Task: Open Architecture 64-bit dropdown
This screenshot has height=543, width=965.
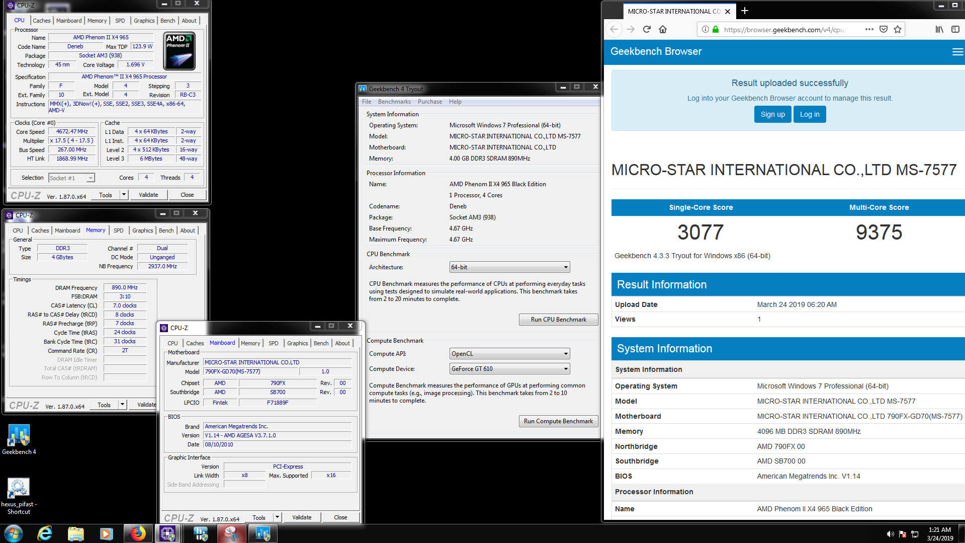Action: (509, 267)
